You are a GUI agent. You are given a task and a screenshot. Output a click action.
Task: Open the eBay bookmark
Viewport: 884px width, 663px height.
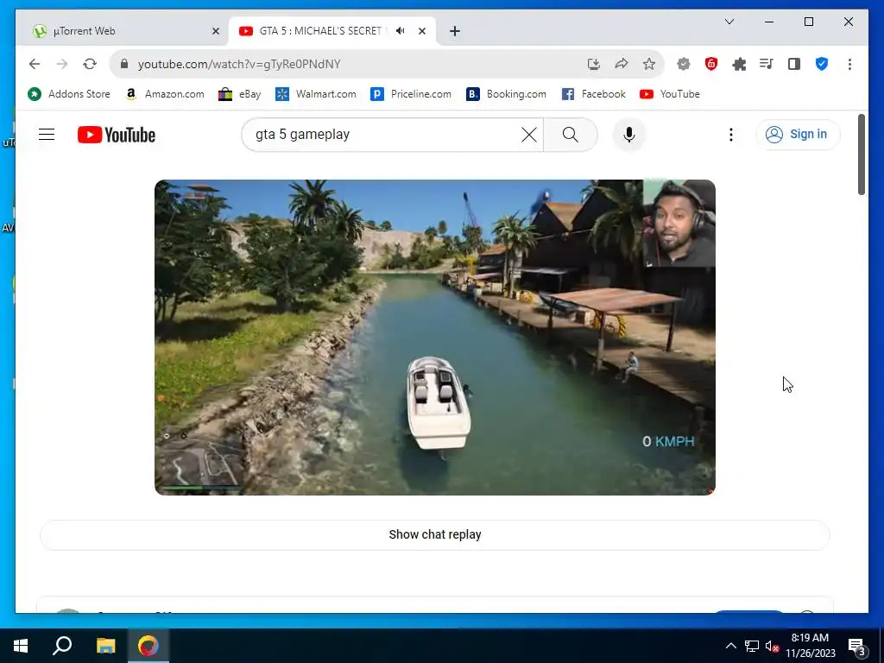(240, 94)
